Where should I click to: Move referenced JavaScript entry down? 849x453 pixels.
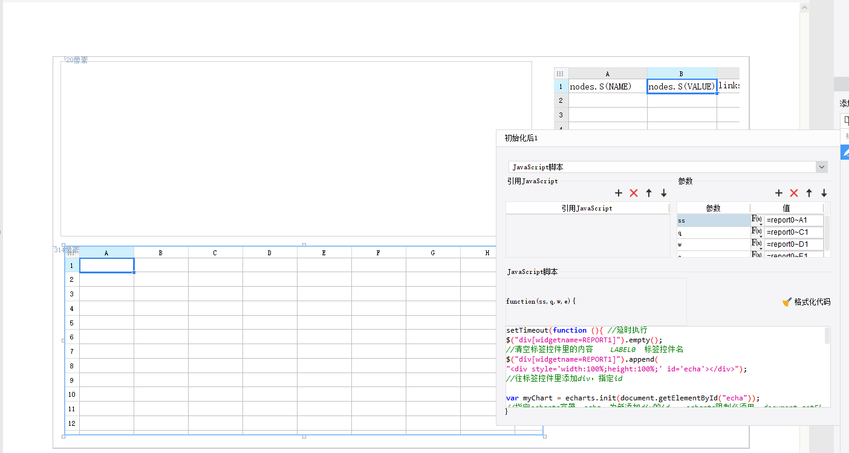(x=664, y=193)
